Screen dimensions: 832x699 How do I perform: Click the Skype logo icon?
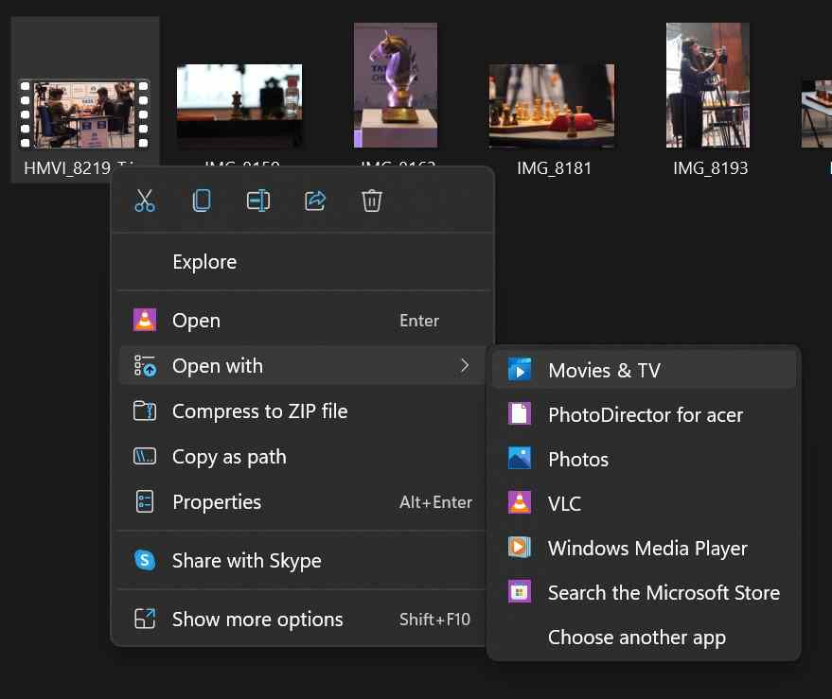(145, 561)
